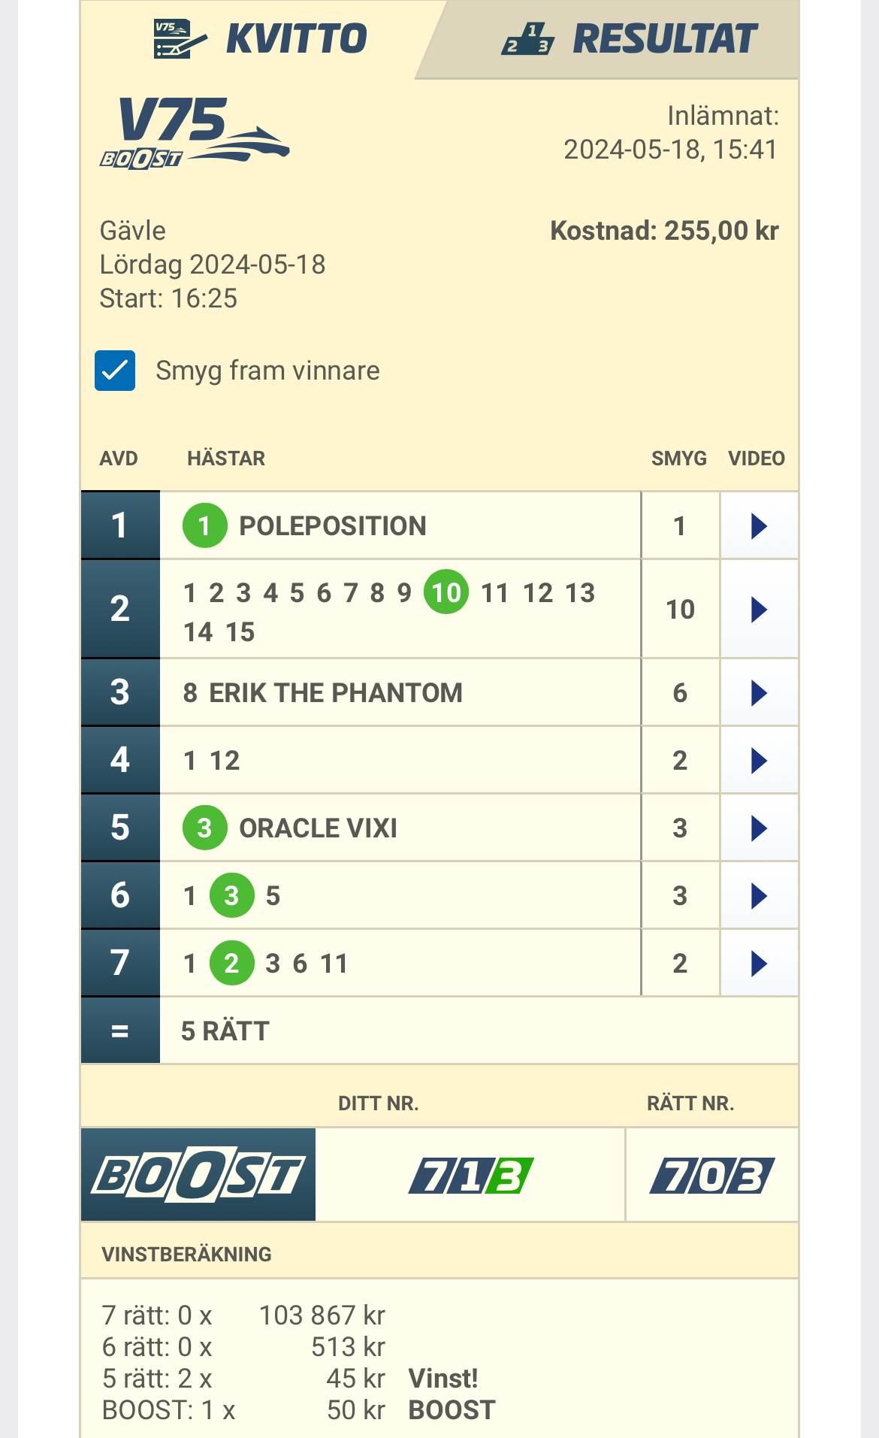Click your Boost number 713
879x1438 pixels.
(471, 1176)
